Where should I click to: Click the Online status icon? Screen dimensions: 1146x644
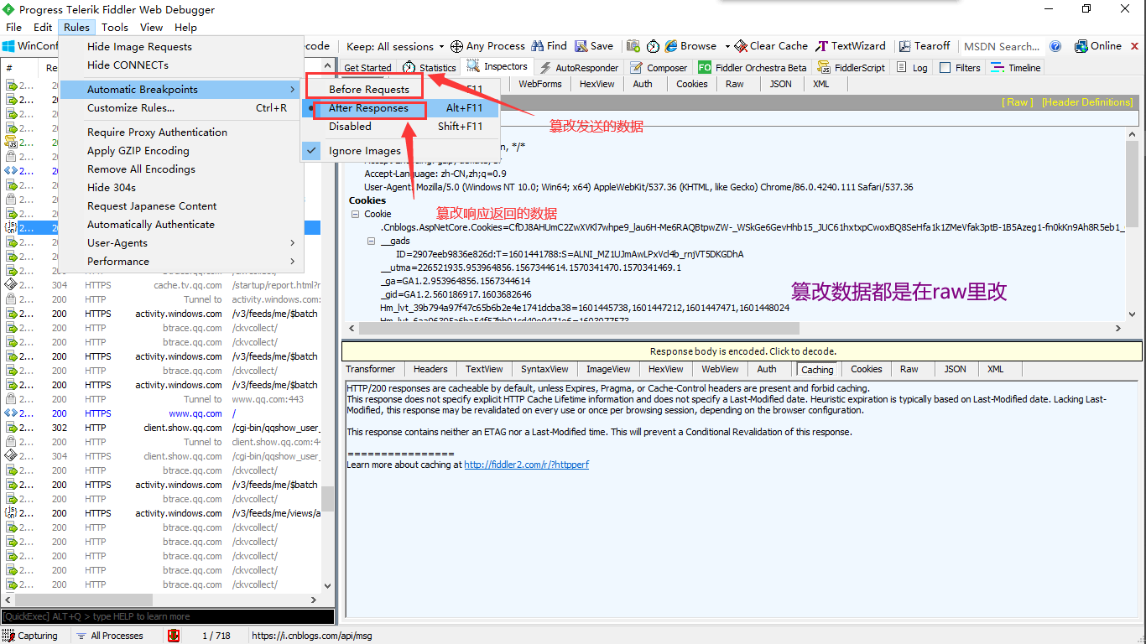[x=1081, y=46]
